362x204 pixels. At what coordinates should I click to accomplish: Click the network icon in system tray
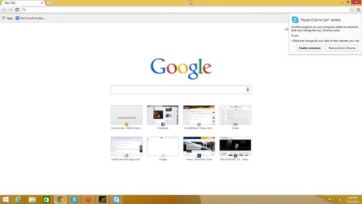tap(335, 199)
